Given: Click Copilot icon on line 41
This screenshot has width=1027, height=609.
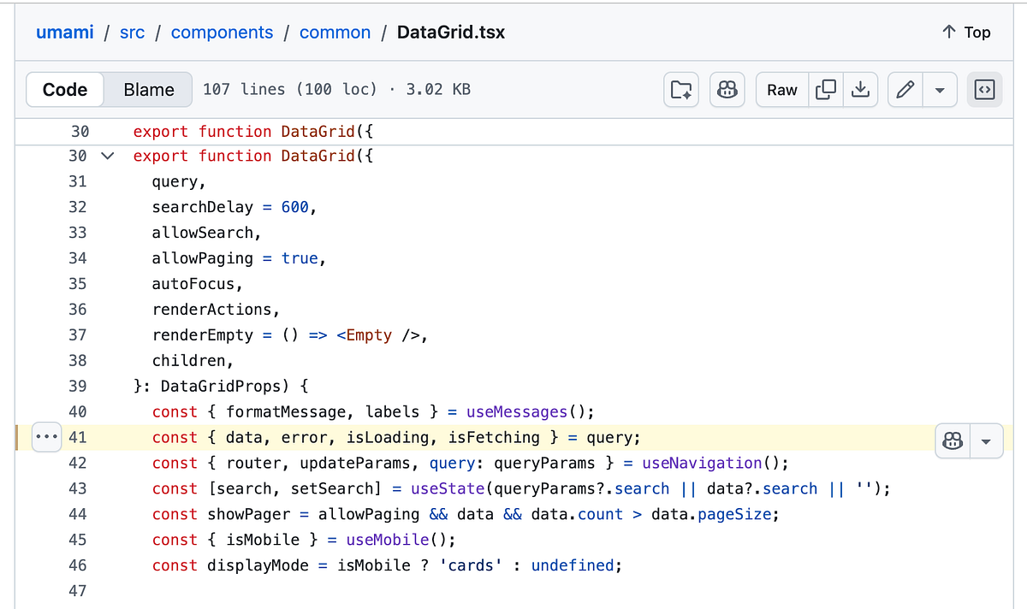Looking at the screenshot, I should (952, 441).
